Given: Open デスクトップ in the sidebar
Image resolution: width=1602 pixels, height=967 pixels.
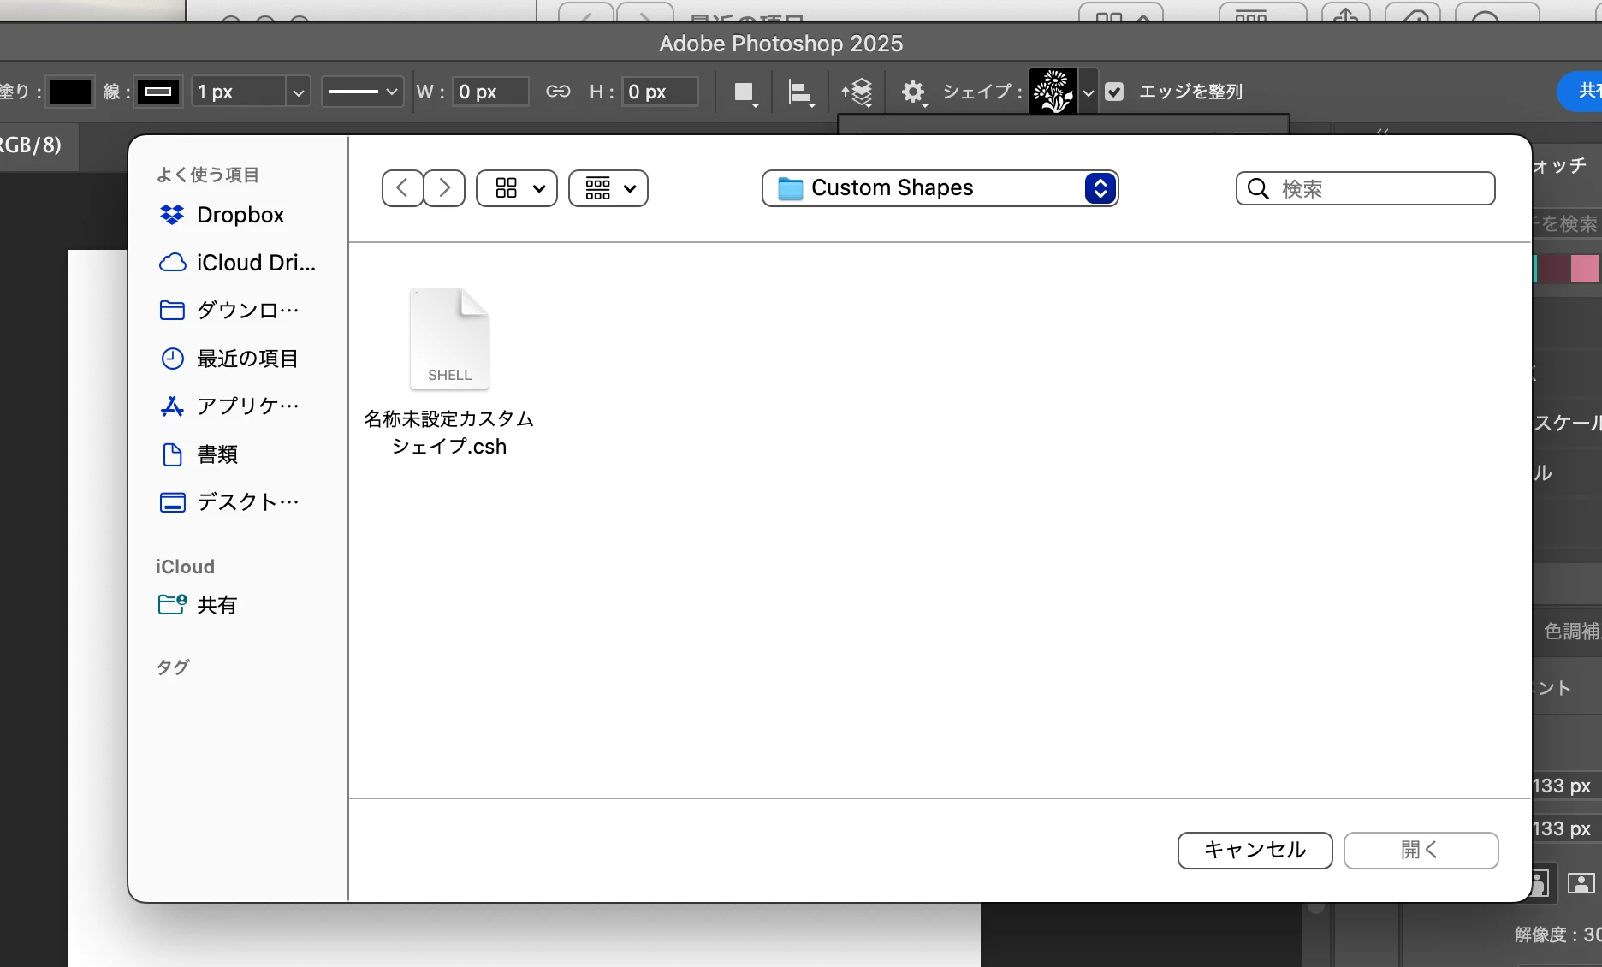Looking at the screenshot, I should tap(229, 502).
